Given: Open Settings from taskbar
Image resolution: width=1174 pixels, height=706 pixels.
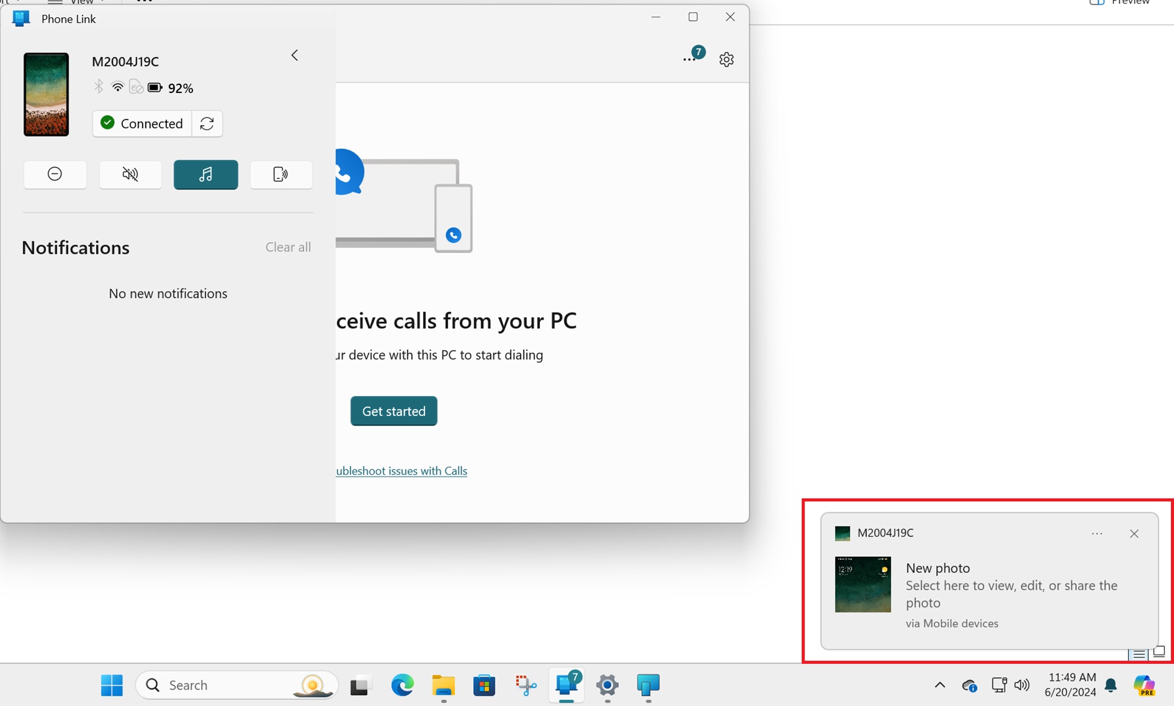Looking at the screenshot, I should (x=607, y=685).
